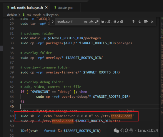Toggle Match Case in find widget
Viewport: 163px width, 137px height.
click(86, 22)
